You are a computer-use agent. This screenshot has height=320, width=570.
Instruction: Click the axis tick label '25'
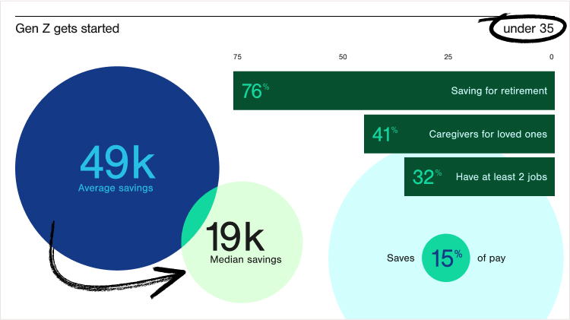(448, 57)
